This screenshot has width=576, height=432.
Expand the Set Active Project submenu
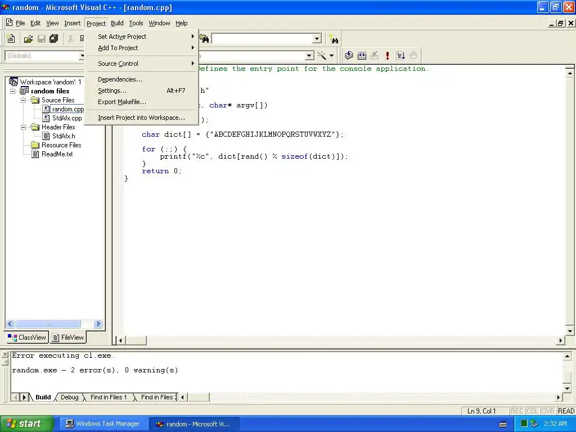[141, 37]
